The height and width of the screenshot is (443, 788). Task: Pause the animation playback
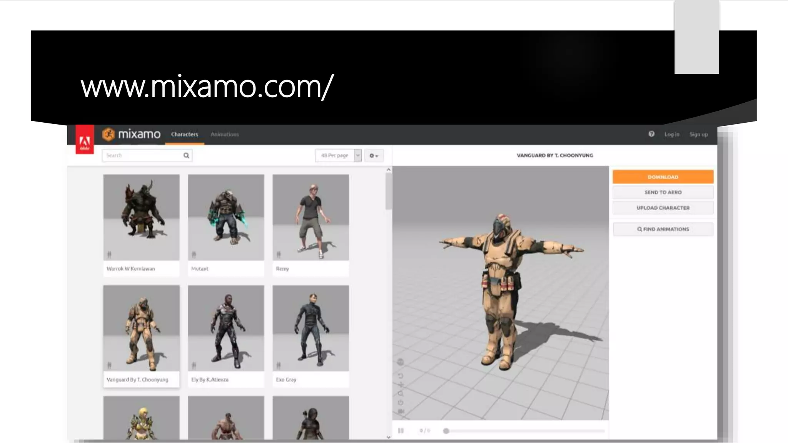[x=401, y=431]
